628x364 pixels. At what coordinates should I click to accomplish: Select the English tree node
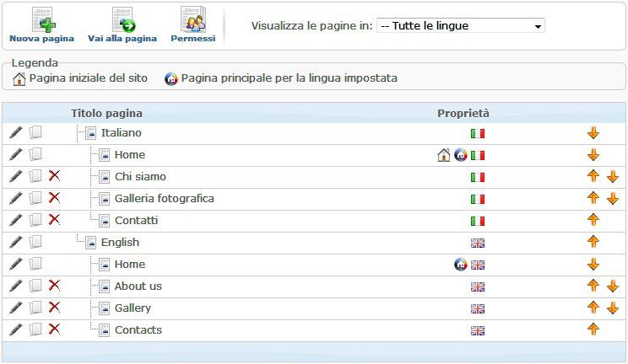click(x=120, y=243)
